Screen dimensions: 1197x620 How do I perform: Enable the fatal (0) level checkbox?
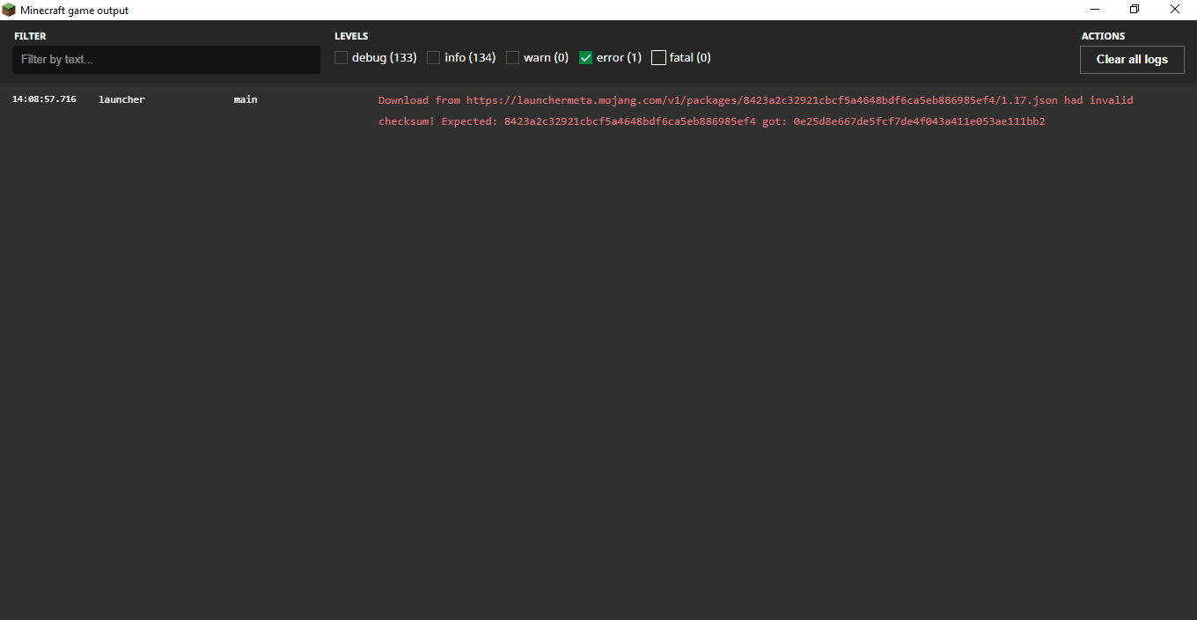coord(658,58)
